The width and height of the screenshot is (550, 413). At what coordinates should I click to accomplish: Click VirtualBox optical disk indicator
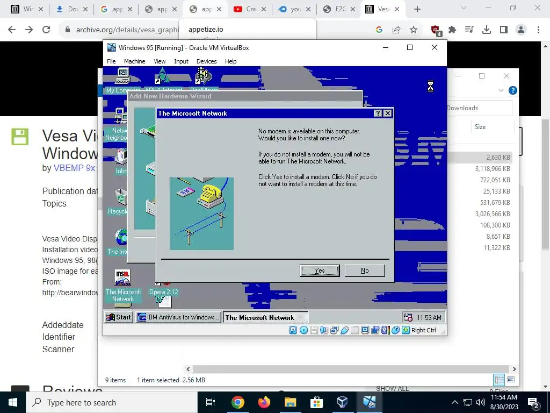coord(304,330)
